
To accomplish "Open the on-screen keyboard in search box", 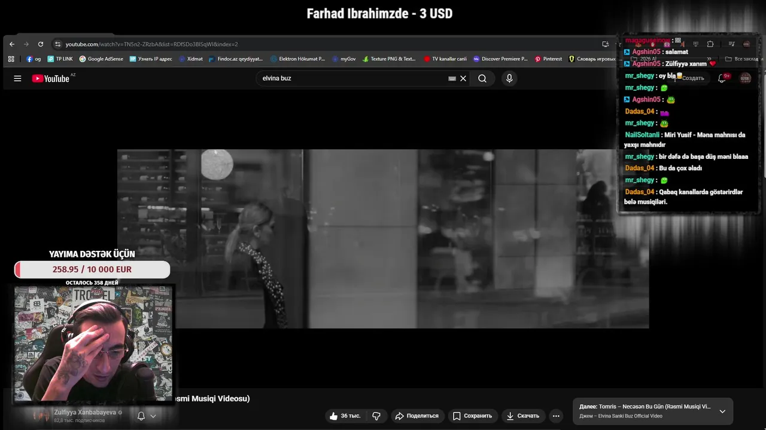I will pyautogui.click(x=452, y=78).
